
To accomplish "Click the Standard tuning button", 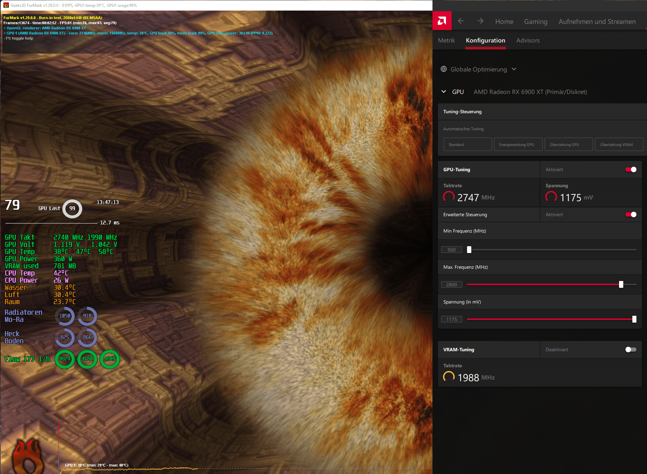I will [x=468, y=145].
